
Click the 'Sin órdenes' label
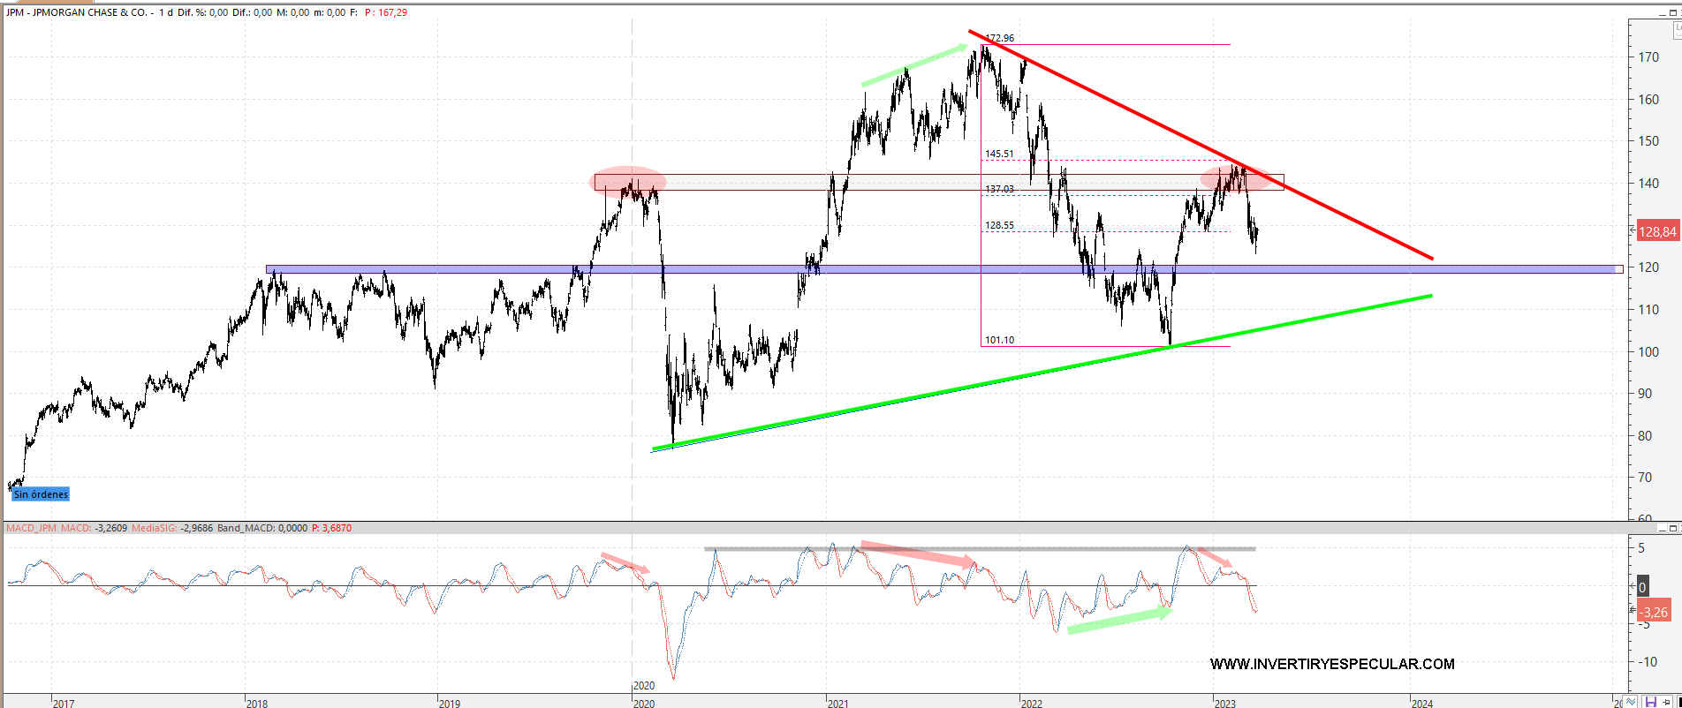coord(41,494)
